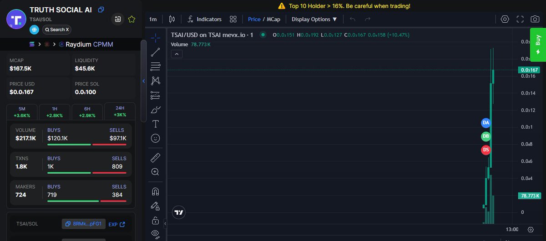Redo the last chart action
Image resolution: width=546 pixels, height=241 pixels.
(x=368, y=19)
